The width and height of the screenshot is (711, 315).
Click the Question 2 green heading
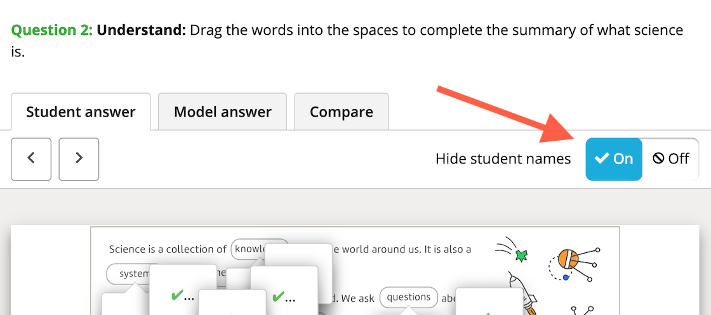52,30
